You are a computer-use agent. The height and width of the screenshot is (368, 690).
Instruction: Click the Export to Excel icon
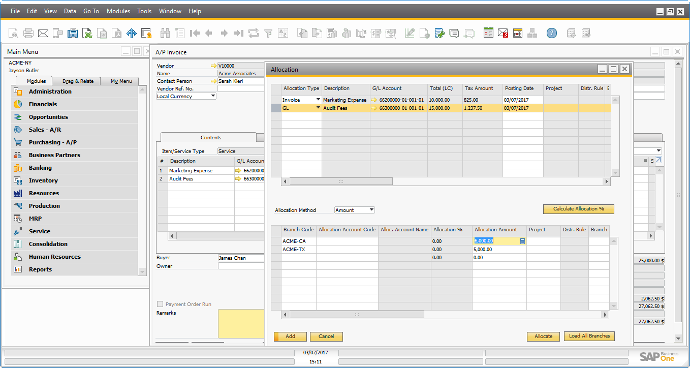87,34
